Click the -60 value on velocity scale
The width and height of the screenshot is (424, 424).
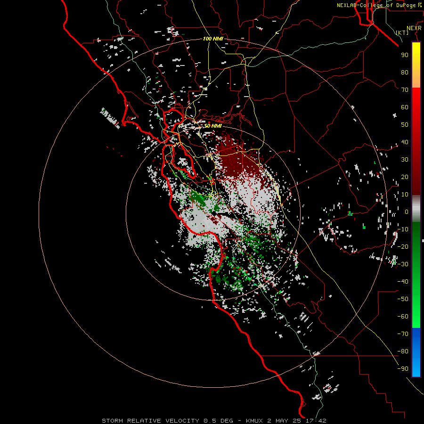(x=403, y=317)
